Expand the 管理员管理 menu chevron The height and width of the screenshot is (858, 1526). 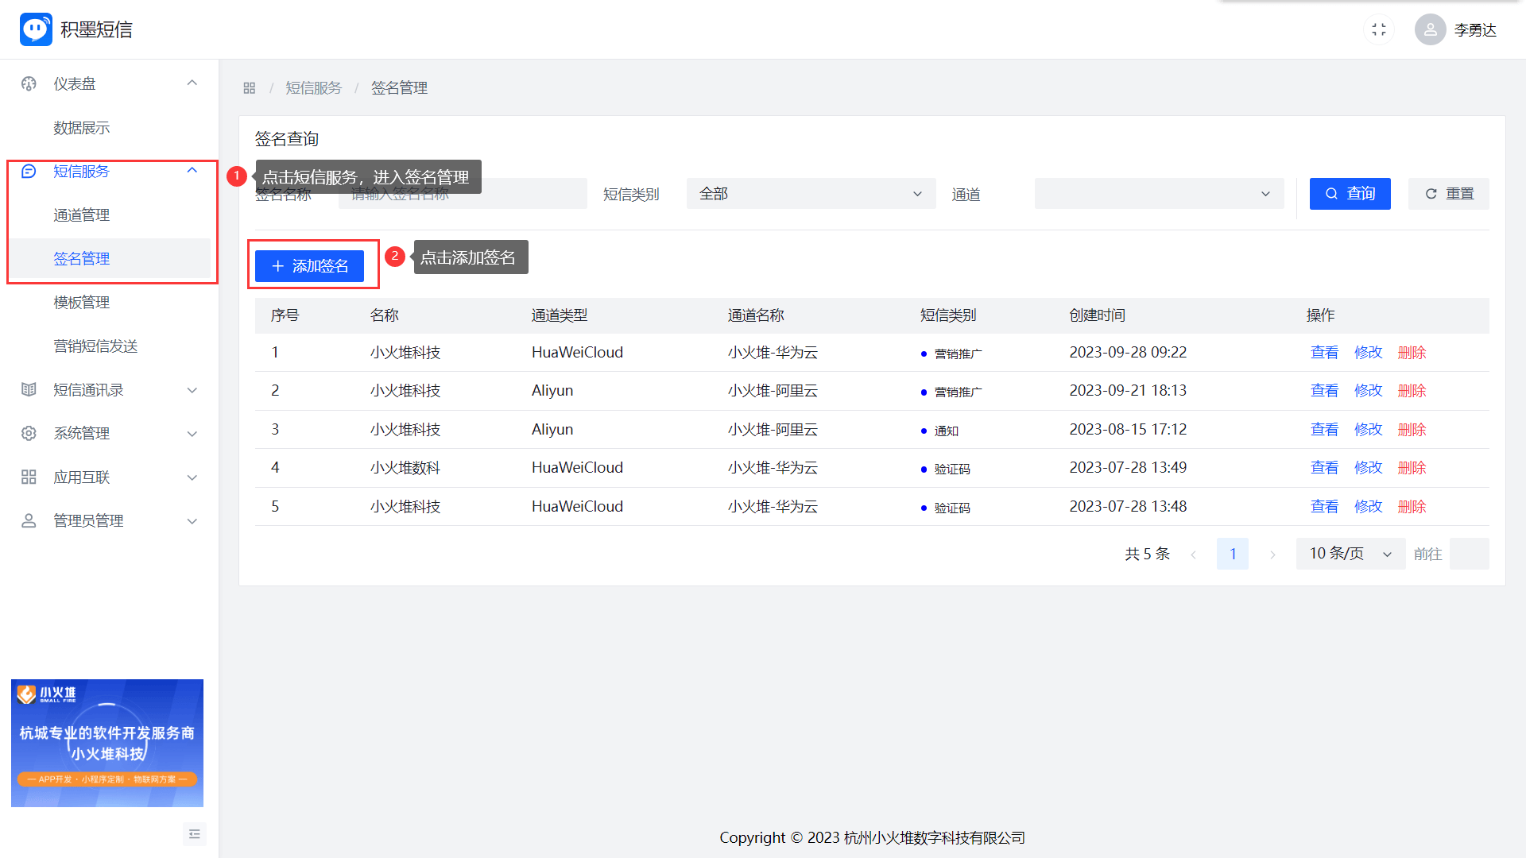point(192,521)
